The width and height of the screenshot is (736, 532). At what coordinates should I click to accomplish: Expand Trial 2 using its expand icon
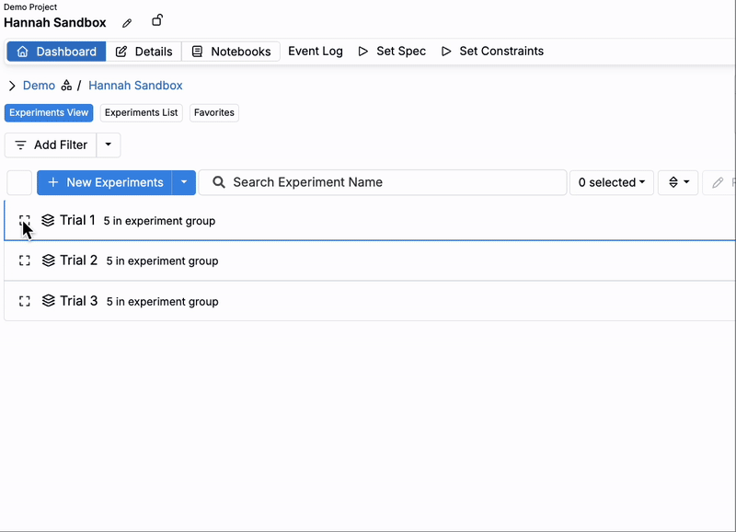pos(25,260)
